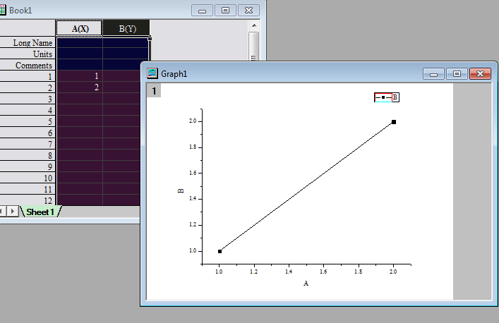This screenshot has width=499, height=323.
Task: Select column B(Y) header in Book1
Action: click(127, 29)
